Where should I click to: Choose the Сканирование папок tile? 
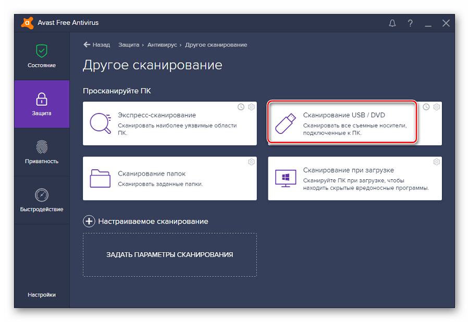[x=169, y=179]
